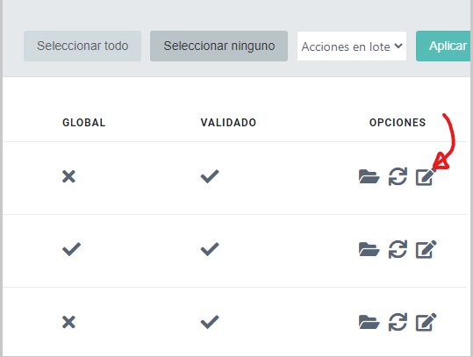
Task: Click the edit pencil icon in first row
Action: pyautogui.click(x=426, y=176)
